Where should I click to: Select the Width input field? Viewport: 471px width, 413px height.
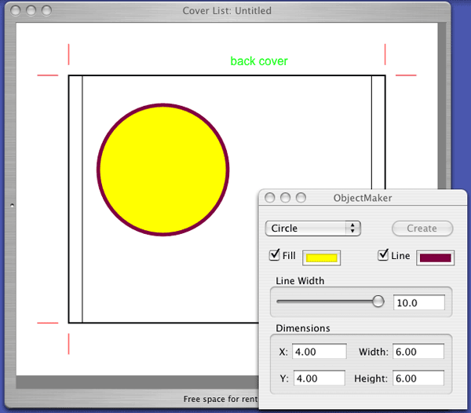coord(418,353)
